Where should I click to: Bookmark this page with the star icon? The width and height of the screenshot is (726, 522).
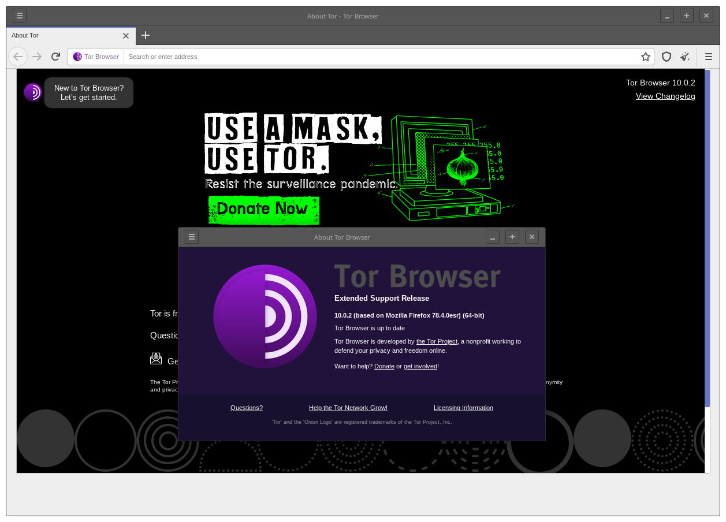tap(645, 56)
